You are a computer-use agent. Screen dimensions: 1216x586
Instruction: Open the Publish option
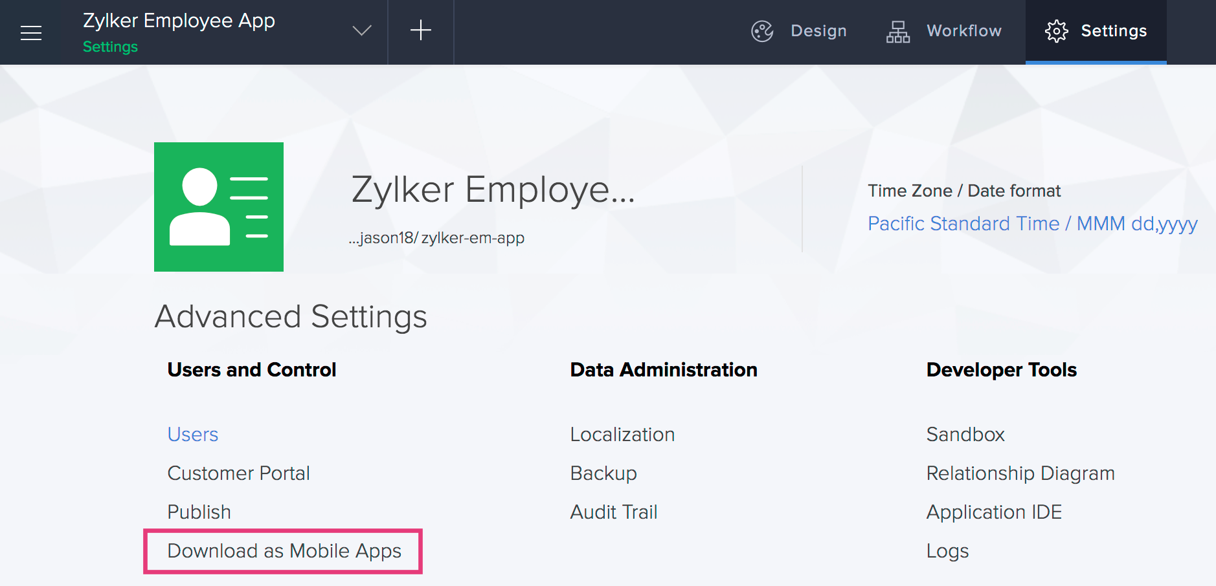pyautogui.click(x=199, y=512)
